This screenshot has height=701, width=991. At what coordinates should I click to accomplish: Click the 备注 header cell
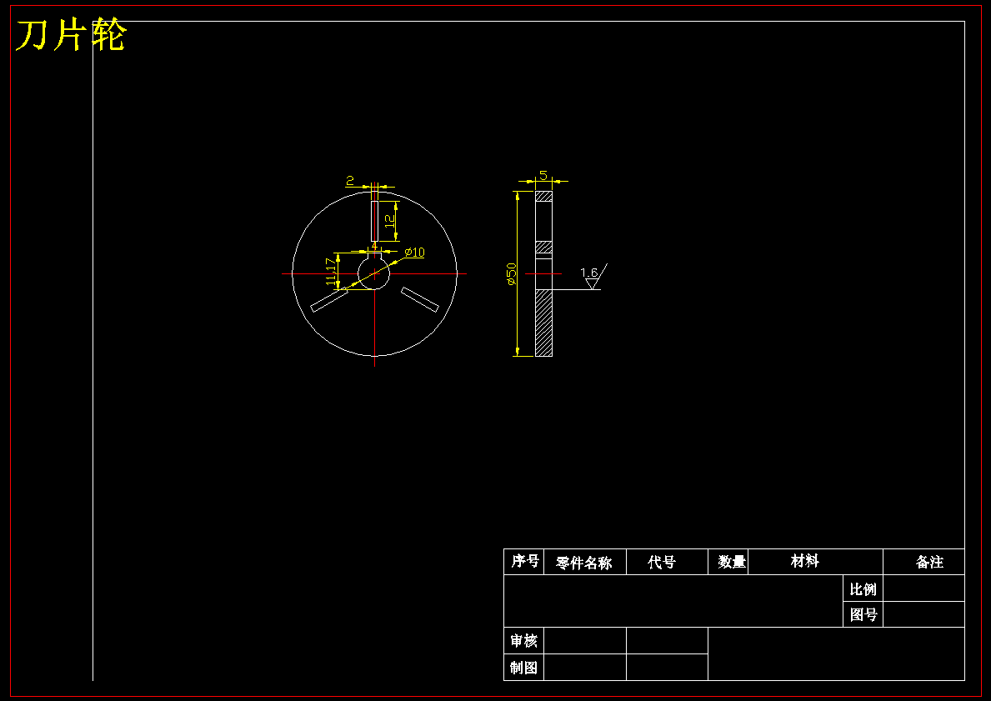click(923, 562)
